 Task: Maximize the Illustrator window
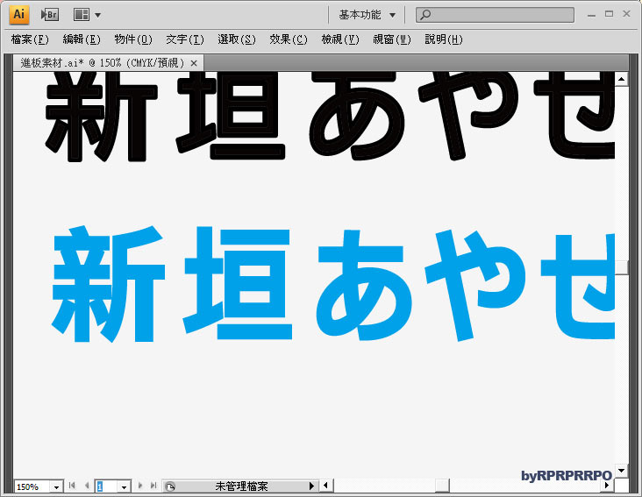click(x=609, y=13)
